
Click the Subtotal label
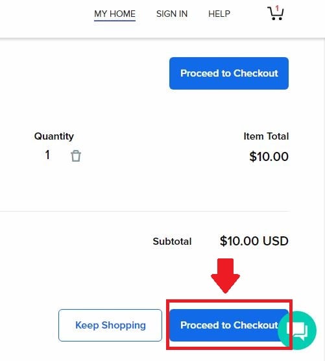coord(172,242)
